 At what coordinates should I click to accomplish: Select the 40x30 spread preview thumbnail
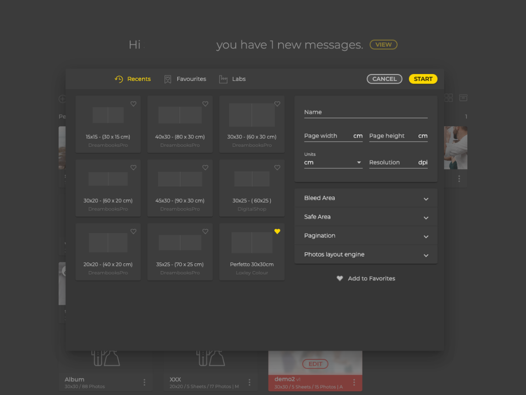[x=180, y=115]
